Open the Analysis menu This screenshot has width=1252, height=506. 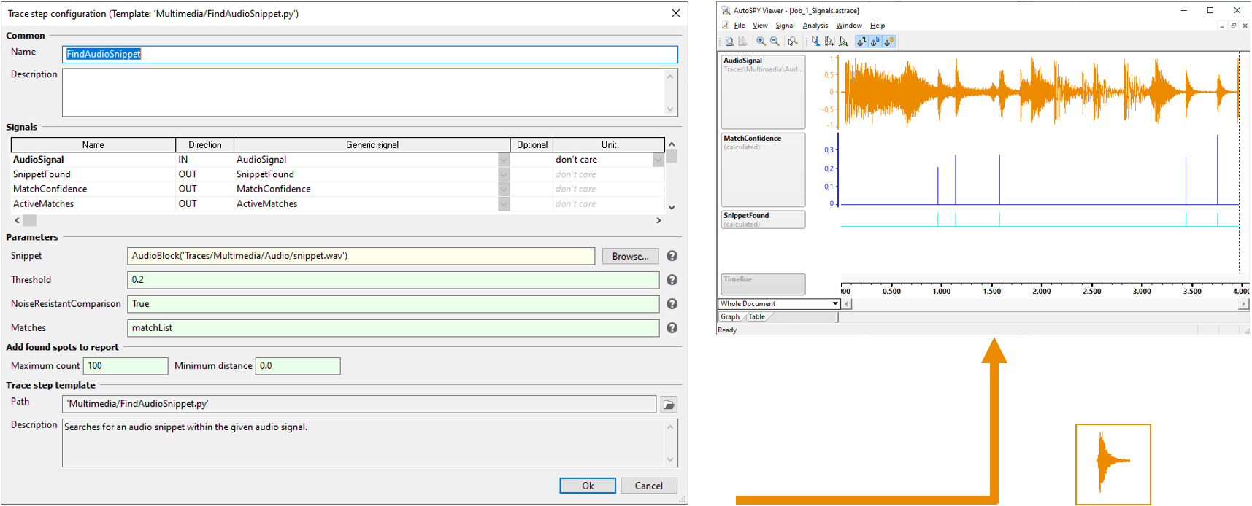pos(815,26)
